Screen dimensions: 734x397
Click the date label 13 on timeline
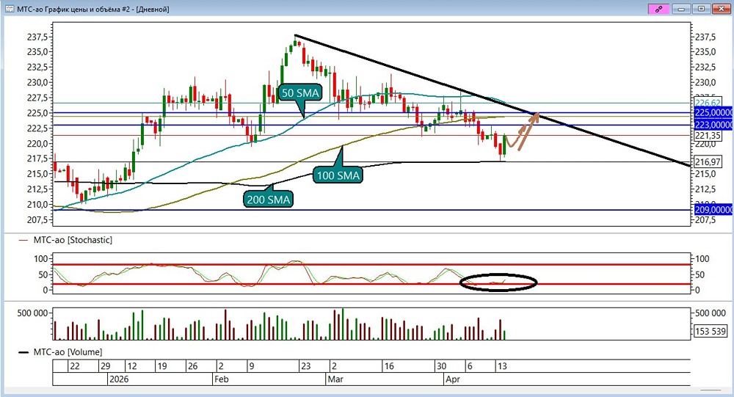(502, 366)
